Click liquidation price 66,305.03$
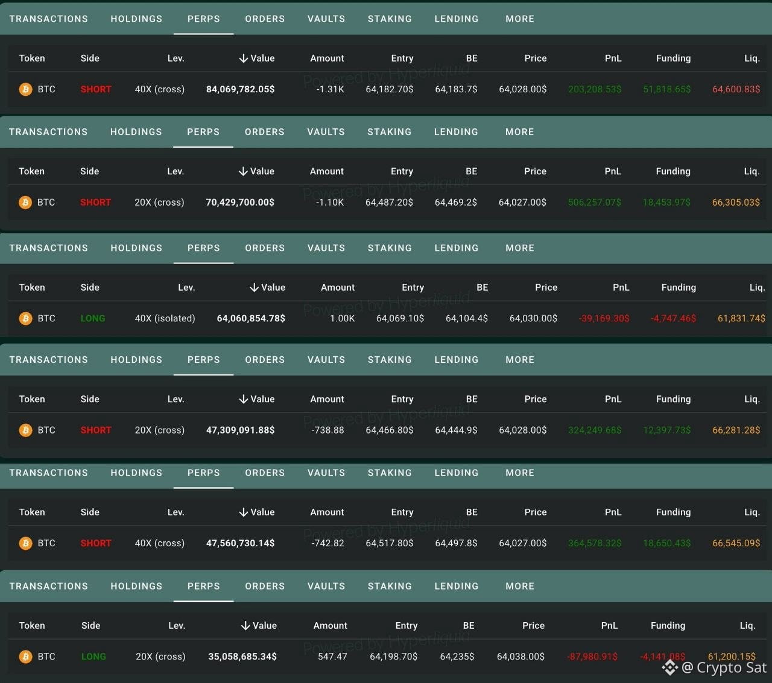This screenshot has width=772, height=683. click(736, 203)
